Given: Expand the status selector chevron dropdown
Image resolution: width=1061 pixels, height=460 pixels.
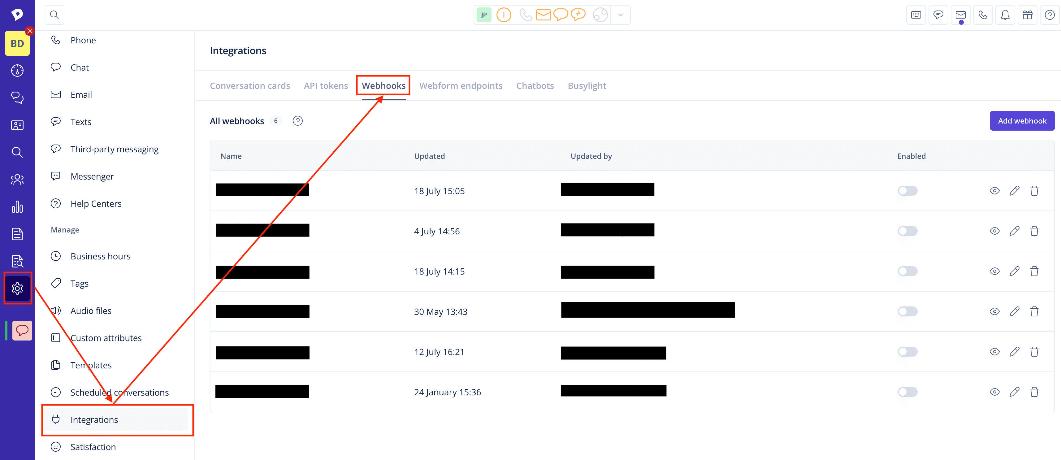Looking at the screenshot, I should (x=620, y=15).
